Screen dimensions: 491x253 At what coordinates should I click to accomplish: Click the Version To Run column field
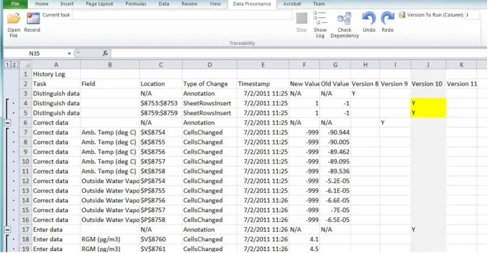472,15
